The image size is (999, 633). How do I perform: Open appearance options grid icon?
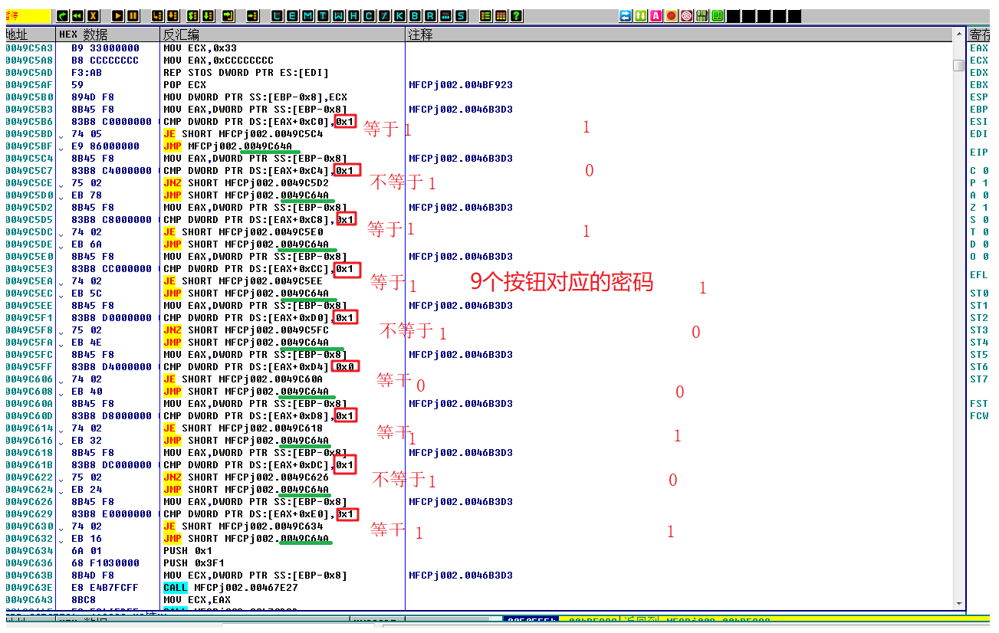[x=501, y=15]
